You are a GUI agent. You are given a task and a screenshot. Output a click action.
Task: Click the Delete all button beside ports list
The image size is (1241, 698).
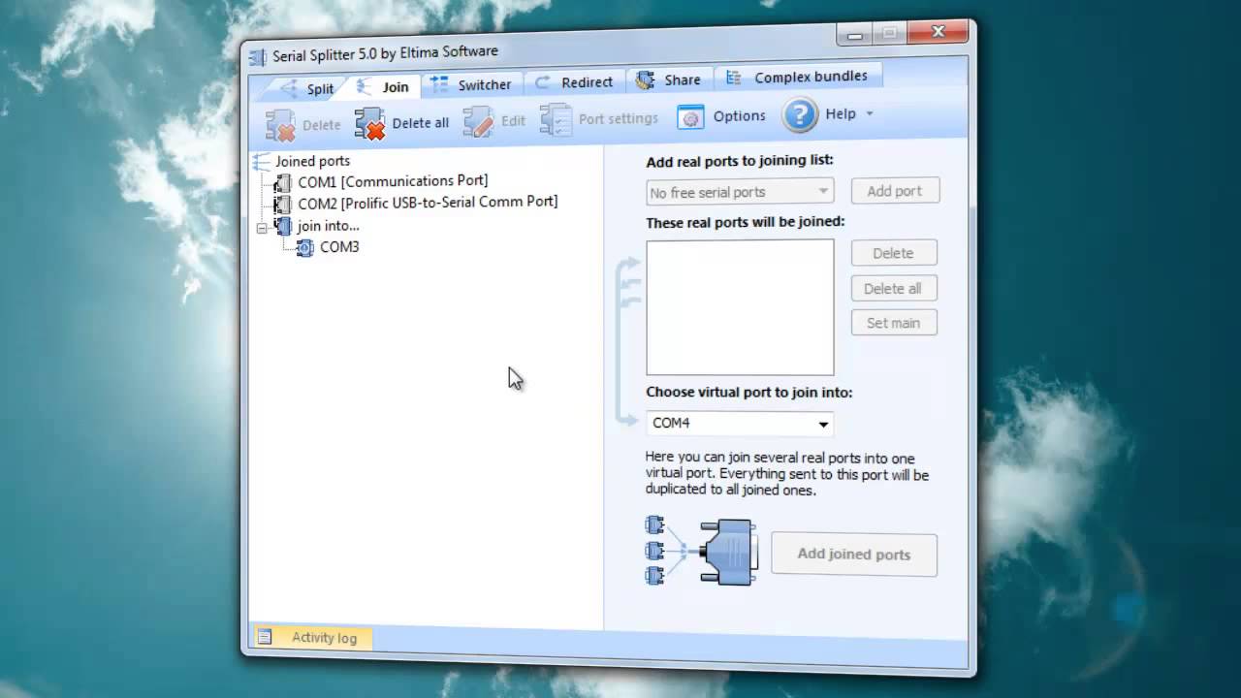point(893,288)
